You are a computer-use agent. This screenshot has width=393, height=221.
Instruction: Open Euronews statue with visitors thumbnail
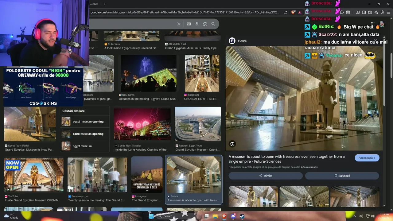97,175
